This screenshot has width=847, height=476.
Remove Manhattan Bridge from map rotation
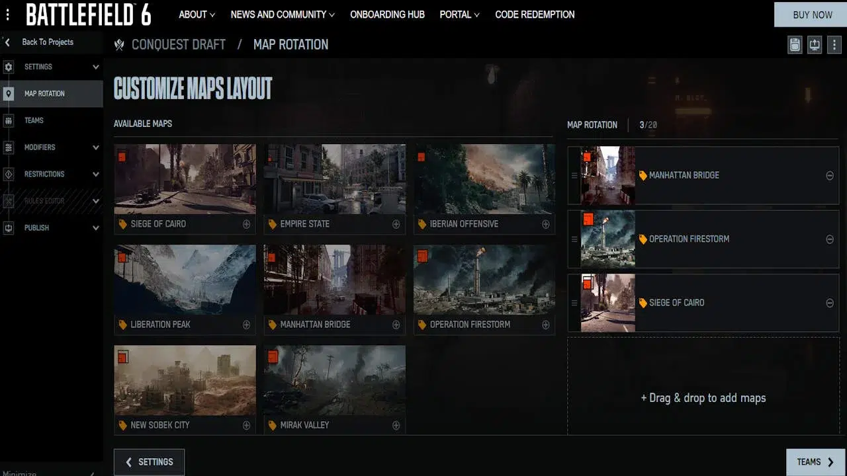tap(830, 176)
